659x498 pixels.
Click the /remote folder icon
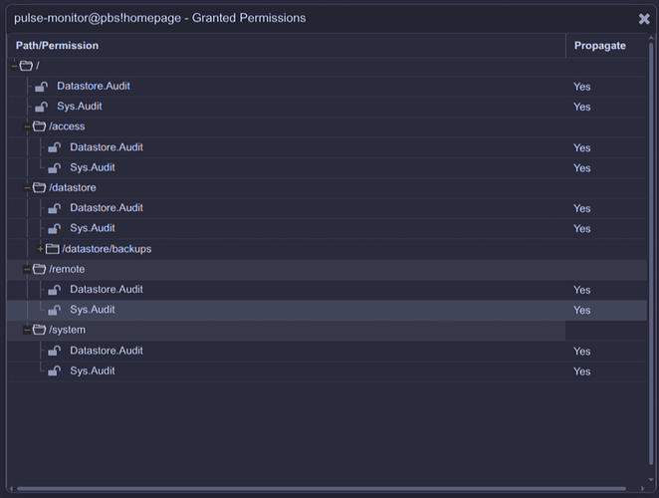tap(39, 269)
